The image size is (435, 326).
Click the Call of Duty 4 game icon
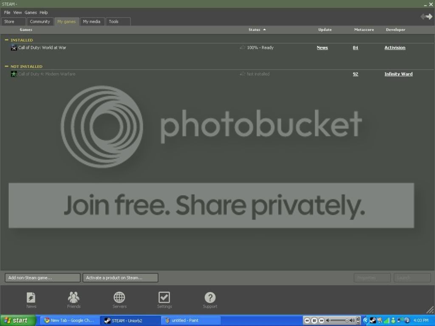(x=14, y=74)
